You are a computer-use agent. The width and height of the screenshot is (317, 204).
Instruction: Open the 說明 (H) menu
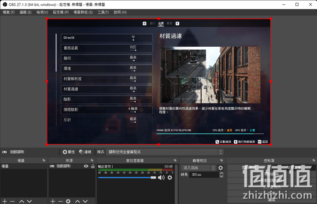(120, 12)
